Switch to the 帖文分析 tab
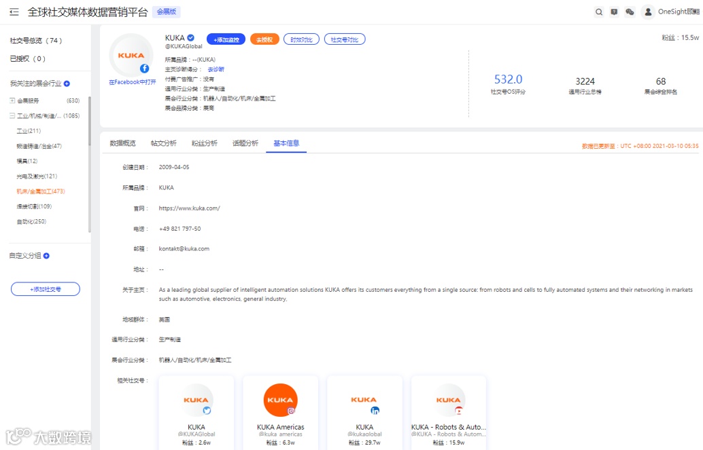 coord(164,143)
